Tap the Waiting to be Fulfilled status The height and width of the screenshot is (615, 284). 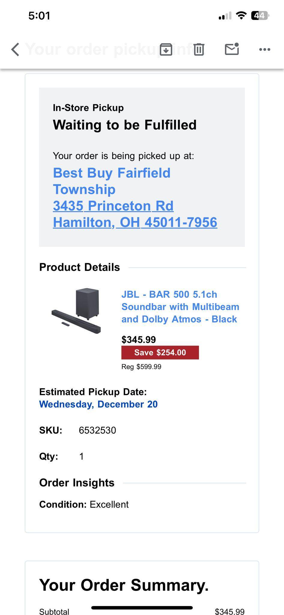125,125
